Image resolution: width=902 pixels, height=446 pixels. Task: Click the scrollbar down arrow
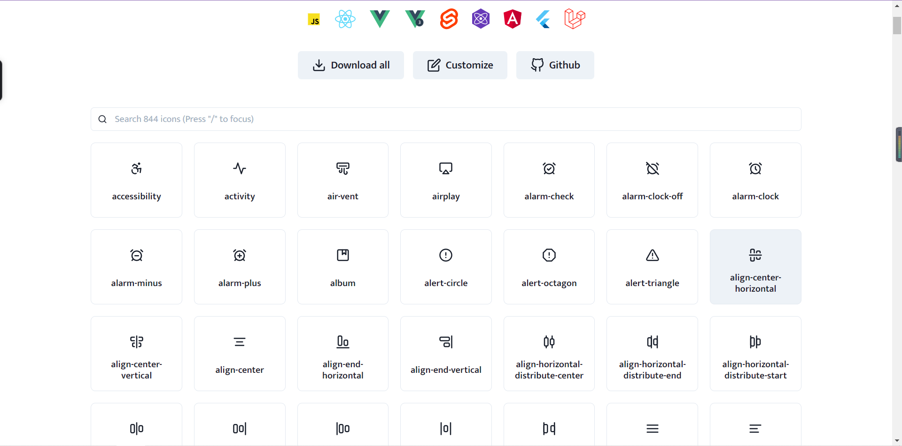[x=897, y=441]
